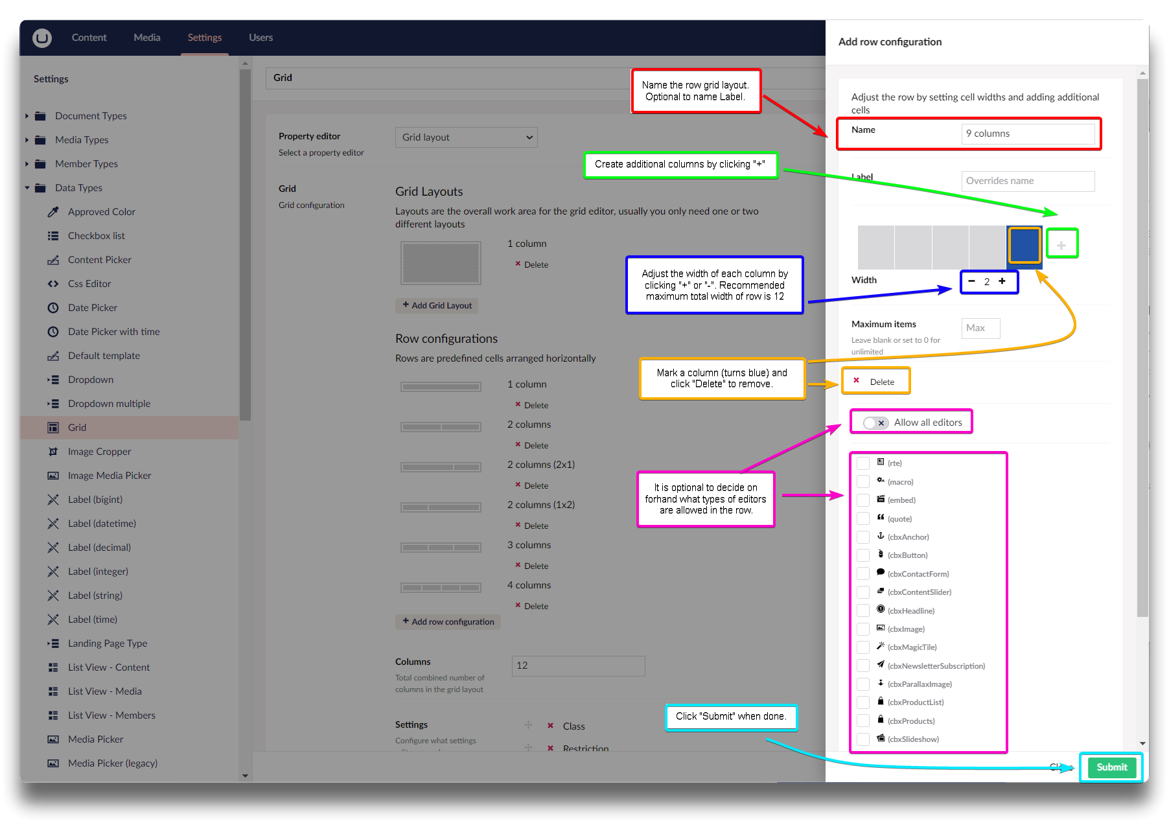Open the Users section tab
Screen dimensions: 1169x823
coord(260,38)
